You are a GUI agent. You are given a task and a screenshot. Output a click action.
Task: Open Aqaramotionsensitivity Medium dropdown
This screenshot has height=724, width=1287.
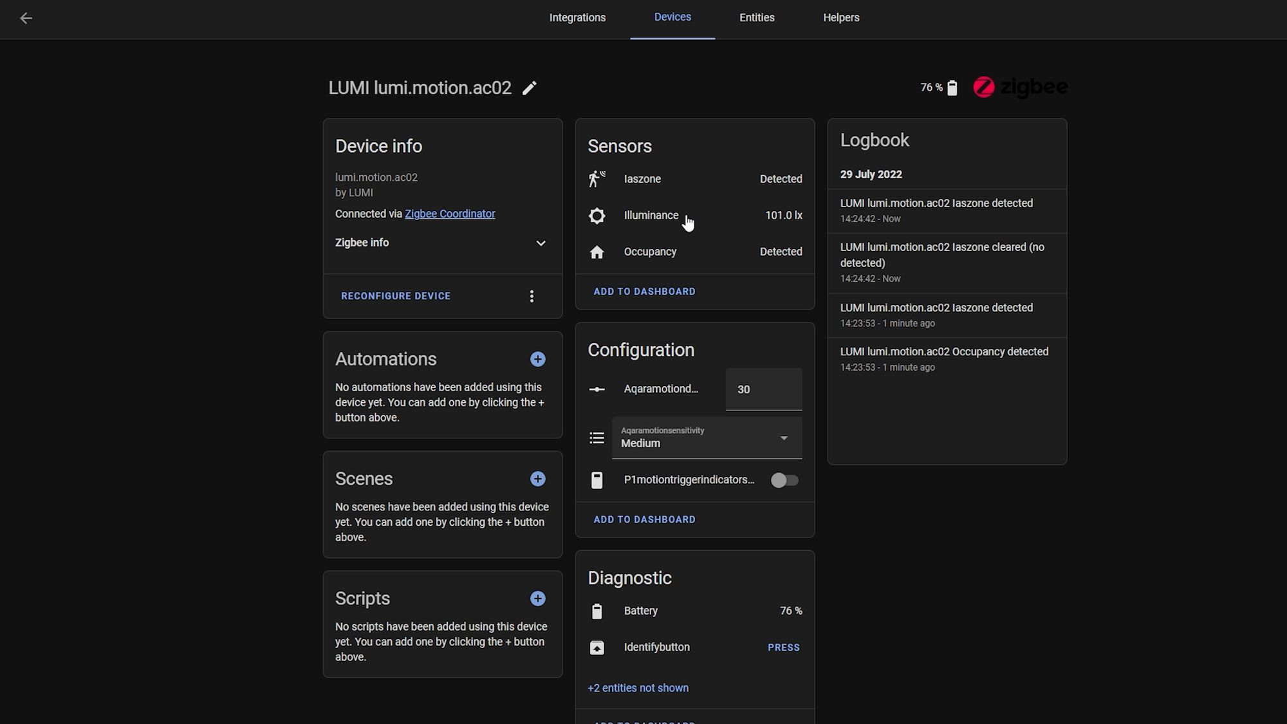(x=707, y=438)
